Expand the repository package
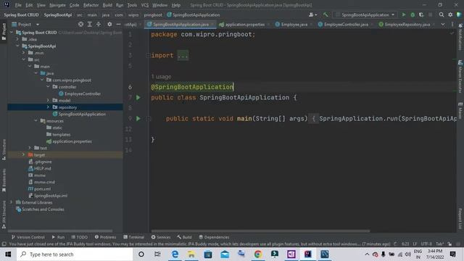Image resolution: width=464 pixels, height=261 pixels. [x=48, y=107]
